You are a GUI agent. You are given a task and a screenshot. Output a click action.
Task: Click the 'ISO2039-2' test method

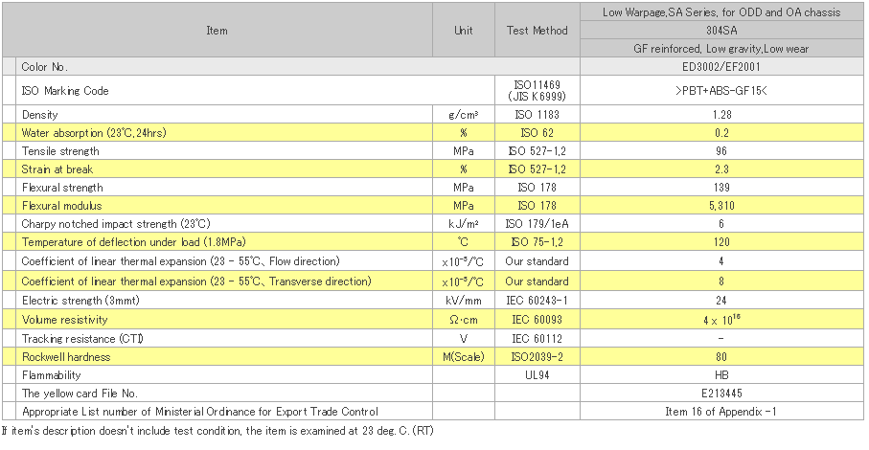(x=537, y=357)
